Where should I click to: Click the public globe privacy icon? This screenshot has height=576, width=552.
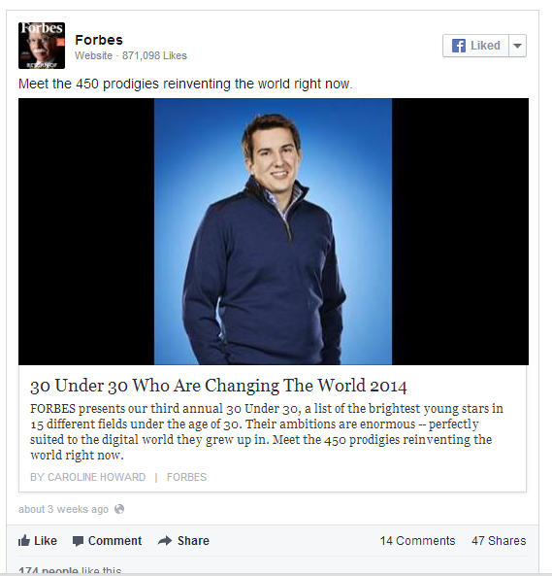tap(119, 509)
